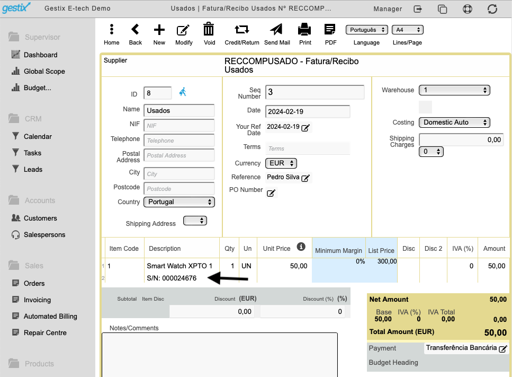Click the running person icon beside ID
Viewport: 512px width, 377px height.
[183, 92]
